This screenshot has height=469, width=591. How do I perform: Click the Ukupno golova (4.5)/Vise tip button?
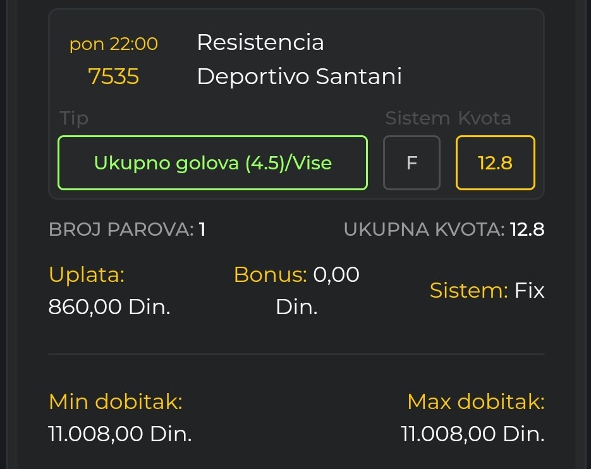point(212,162)
